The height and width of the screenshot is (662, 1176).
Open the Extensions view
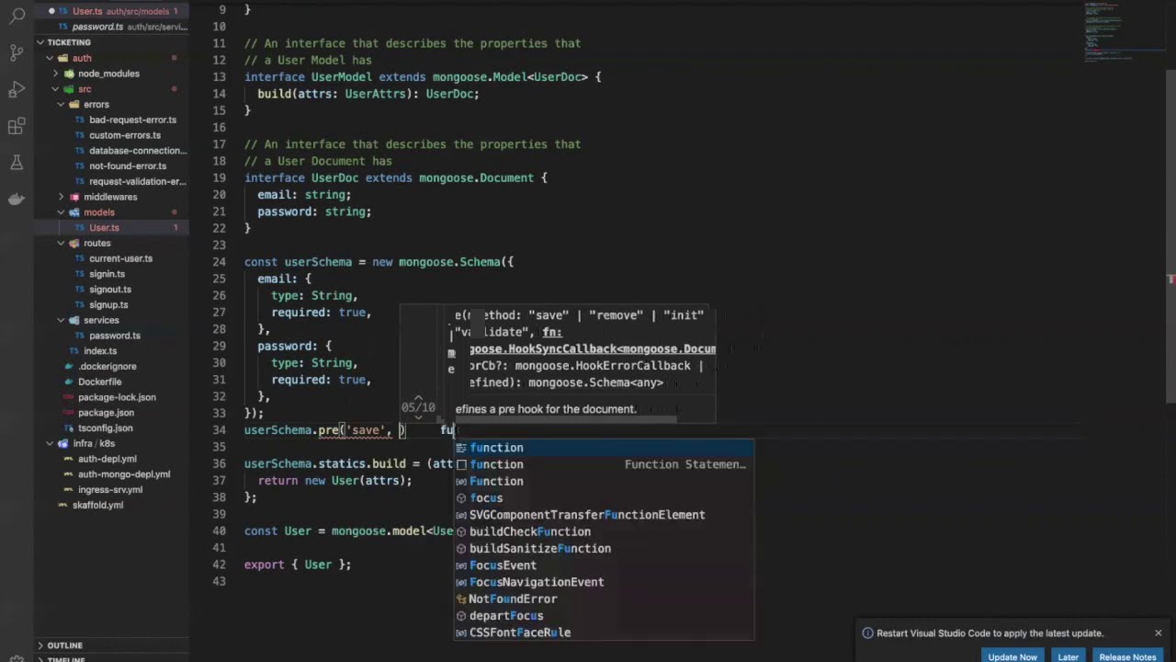coord(17,126)
